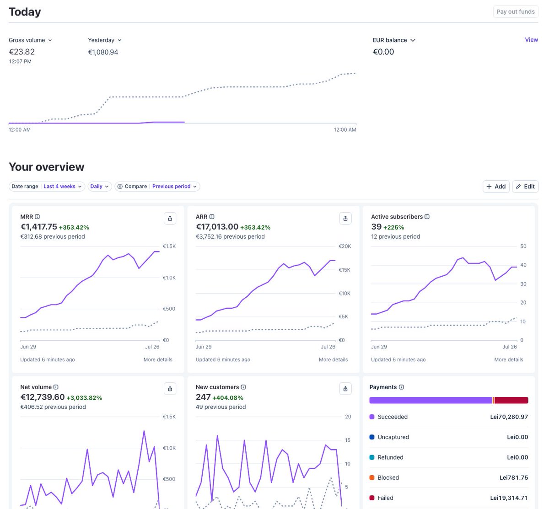Export the MRR chart with share icon
The width and height of the screenshot is (549, 509).
(x=170, y=219)
